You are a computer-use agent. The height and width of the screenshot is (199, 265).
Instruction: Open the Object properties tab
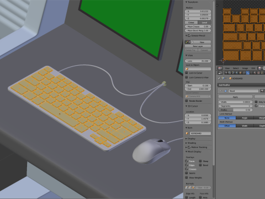[x=240, y=72]
